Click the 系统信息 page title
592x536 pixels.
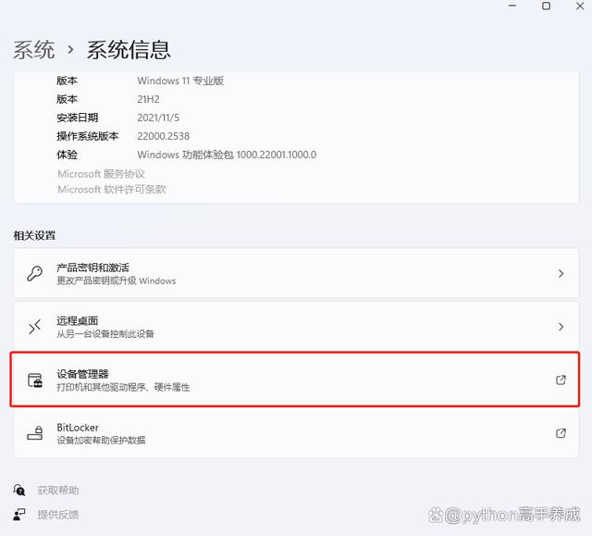[129, 50]
